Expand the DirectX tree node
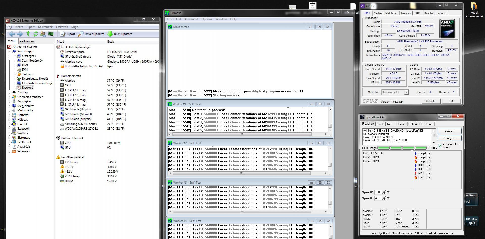This screenshot has height=239, width=485. pos(10,124)
